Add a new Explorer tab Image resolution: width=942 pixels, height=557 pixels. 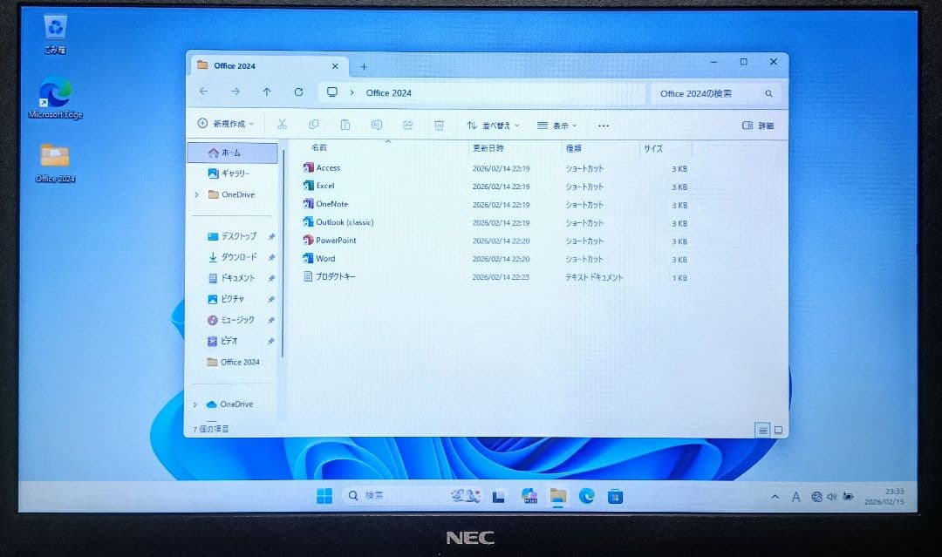pyautogui.click(x=364, y=66)
